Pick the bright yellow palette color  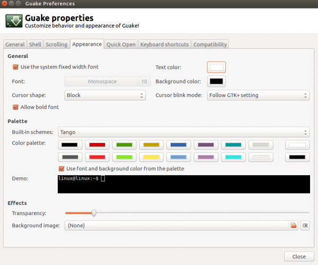[151, 157]
